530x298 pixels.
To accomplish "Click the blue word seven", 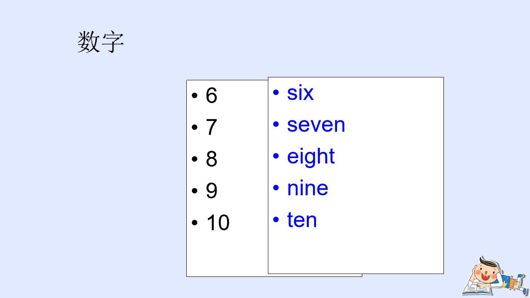I will pos(316,125).
